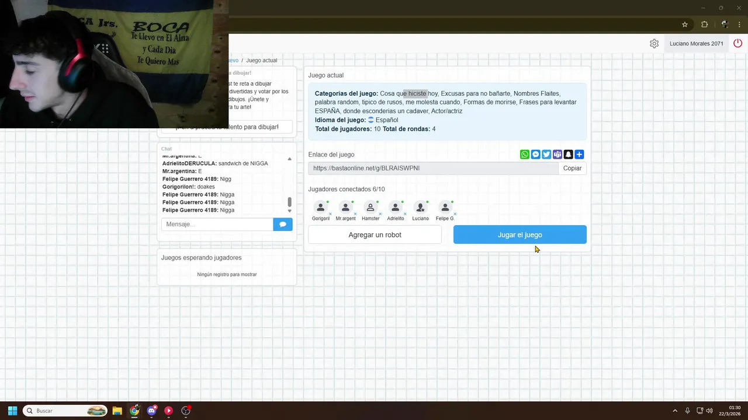The image size is (748, 420).
Task: Click 'Categorias del juego:' label
Action: [x=347, y=93]
